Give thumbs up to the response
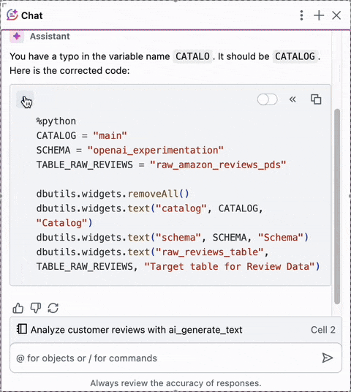351x392 pixels. click(18, 308)
